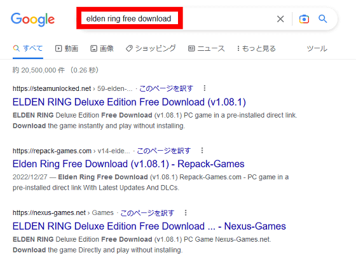This screenshot has width=356, height=262.
Task: Translate the steamunlocked.net result page
Action: (166, 88)
